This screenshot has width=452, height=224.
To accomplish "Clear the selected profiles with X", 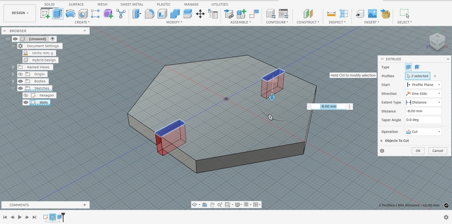I will pos(434,76).
